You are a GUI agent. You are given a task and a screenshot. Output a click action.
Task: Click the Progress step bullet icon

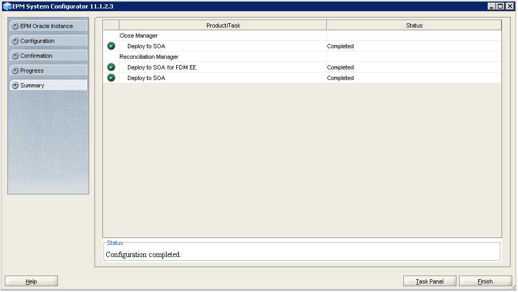tap(15, 70)
